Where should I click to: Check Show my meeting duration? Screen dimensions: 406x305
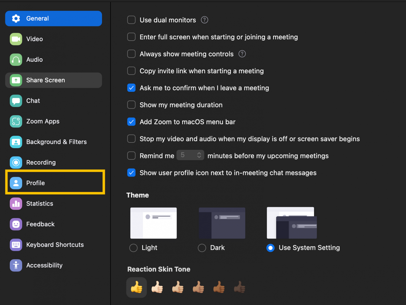pos(131,105)
